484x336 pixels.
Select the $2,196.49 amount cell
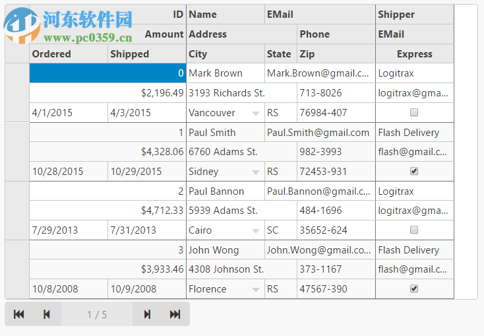pos(107,92)
